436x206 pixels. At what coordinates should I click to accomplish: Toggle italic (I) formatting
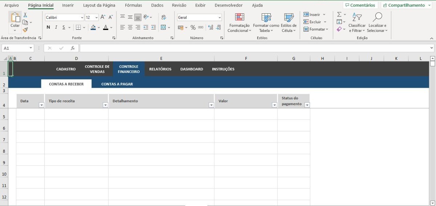pos(56,28)
